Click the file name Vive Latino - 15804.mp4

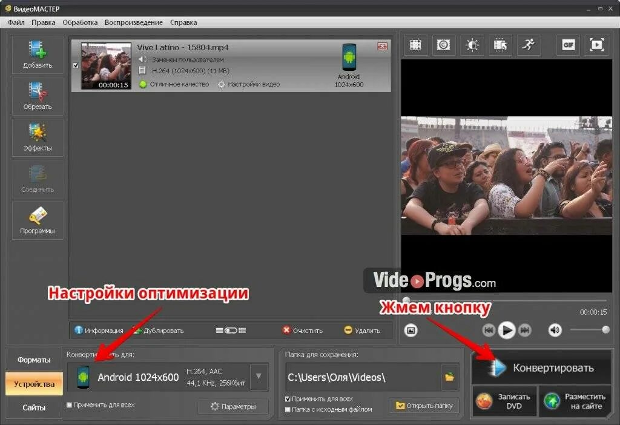tap(183, 47)
